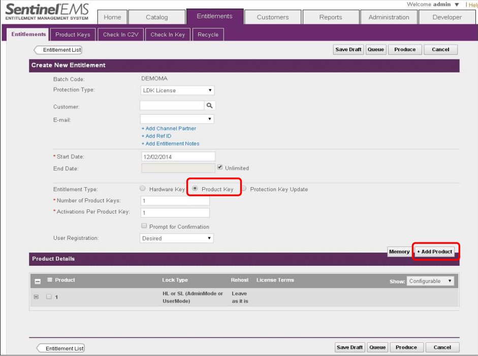478x356 pixels.
Task: Choose Protection Key Update radio option
Action: (244, 189)
